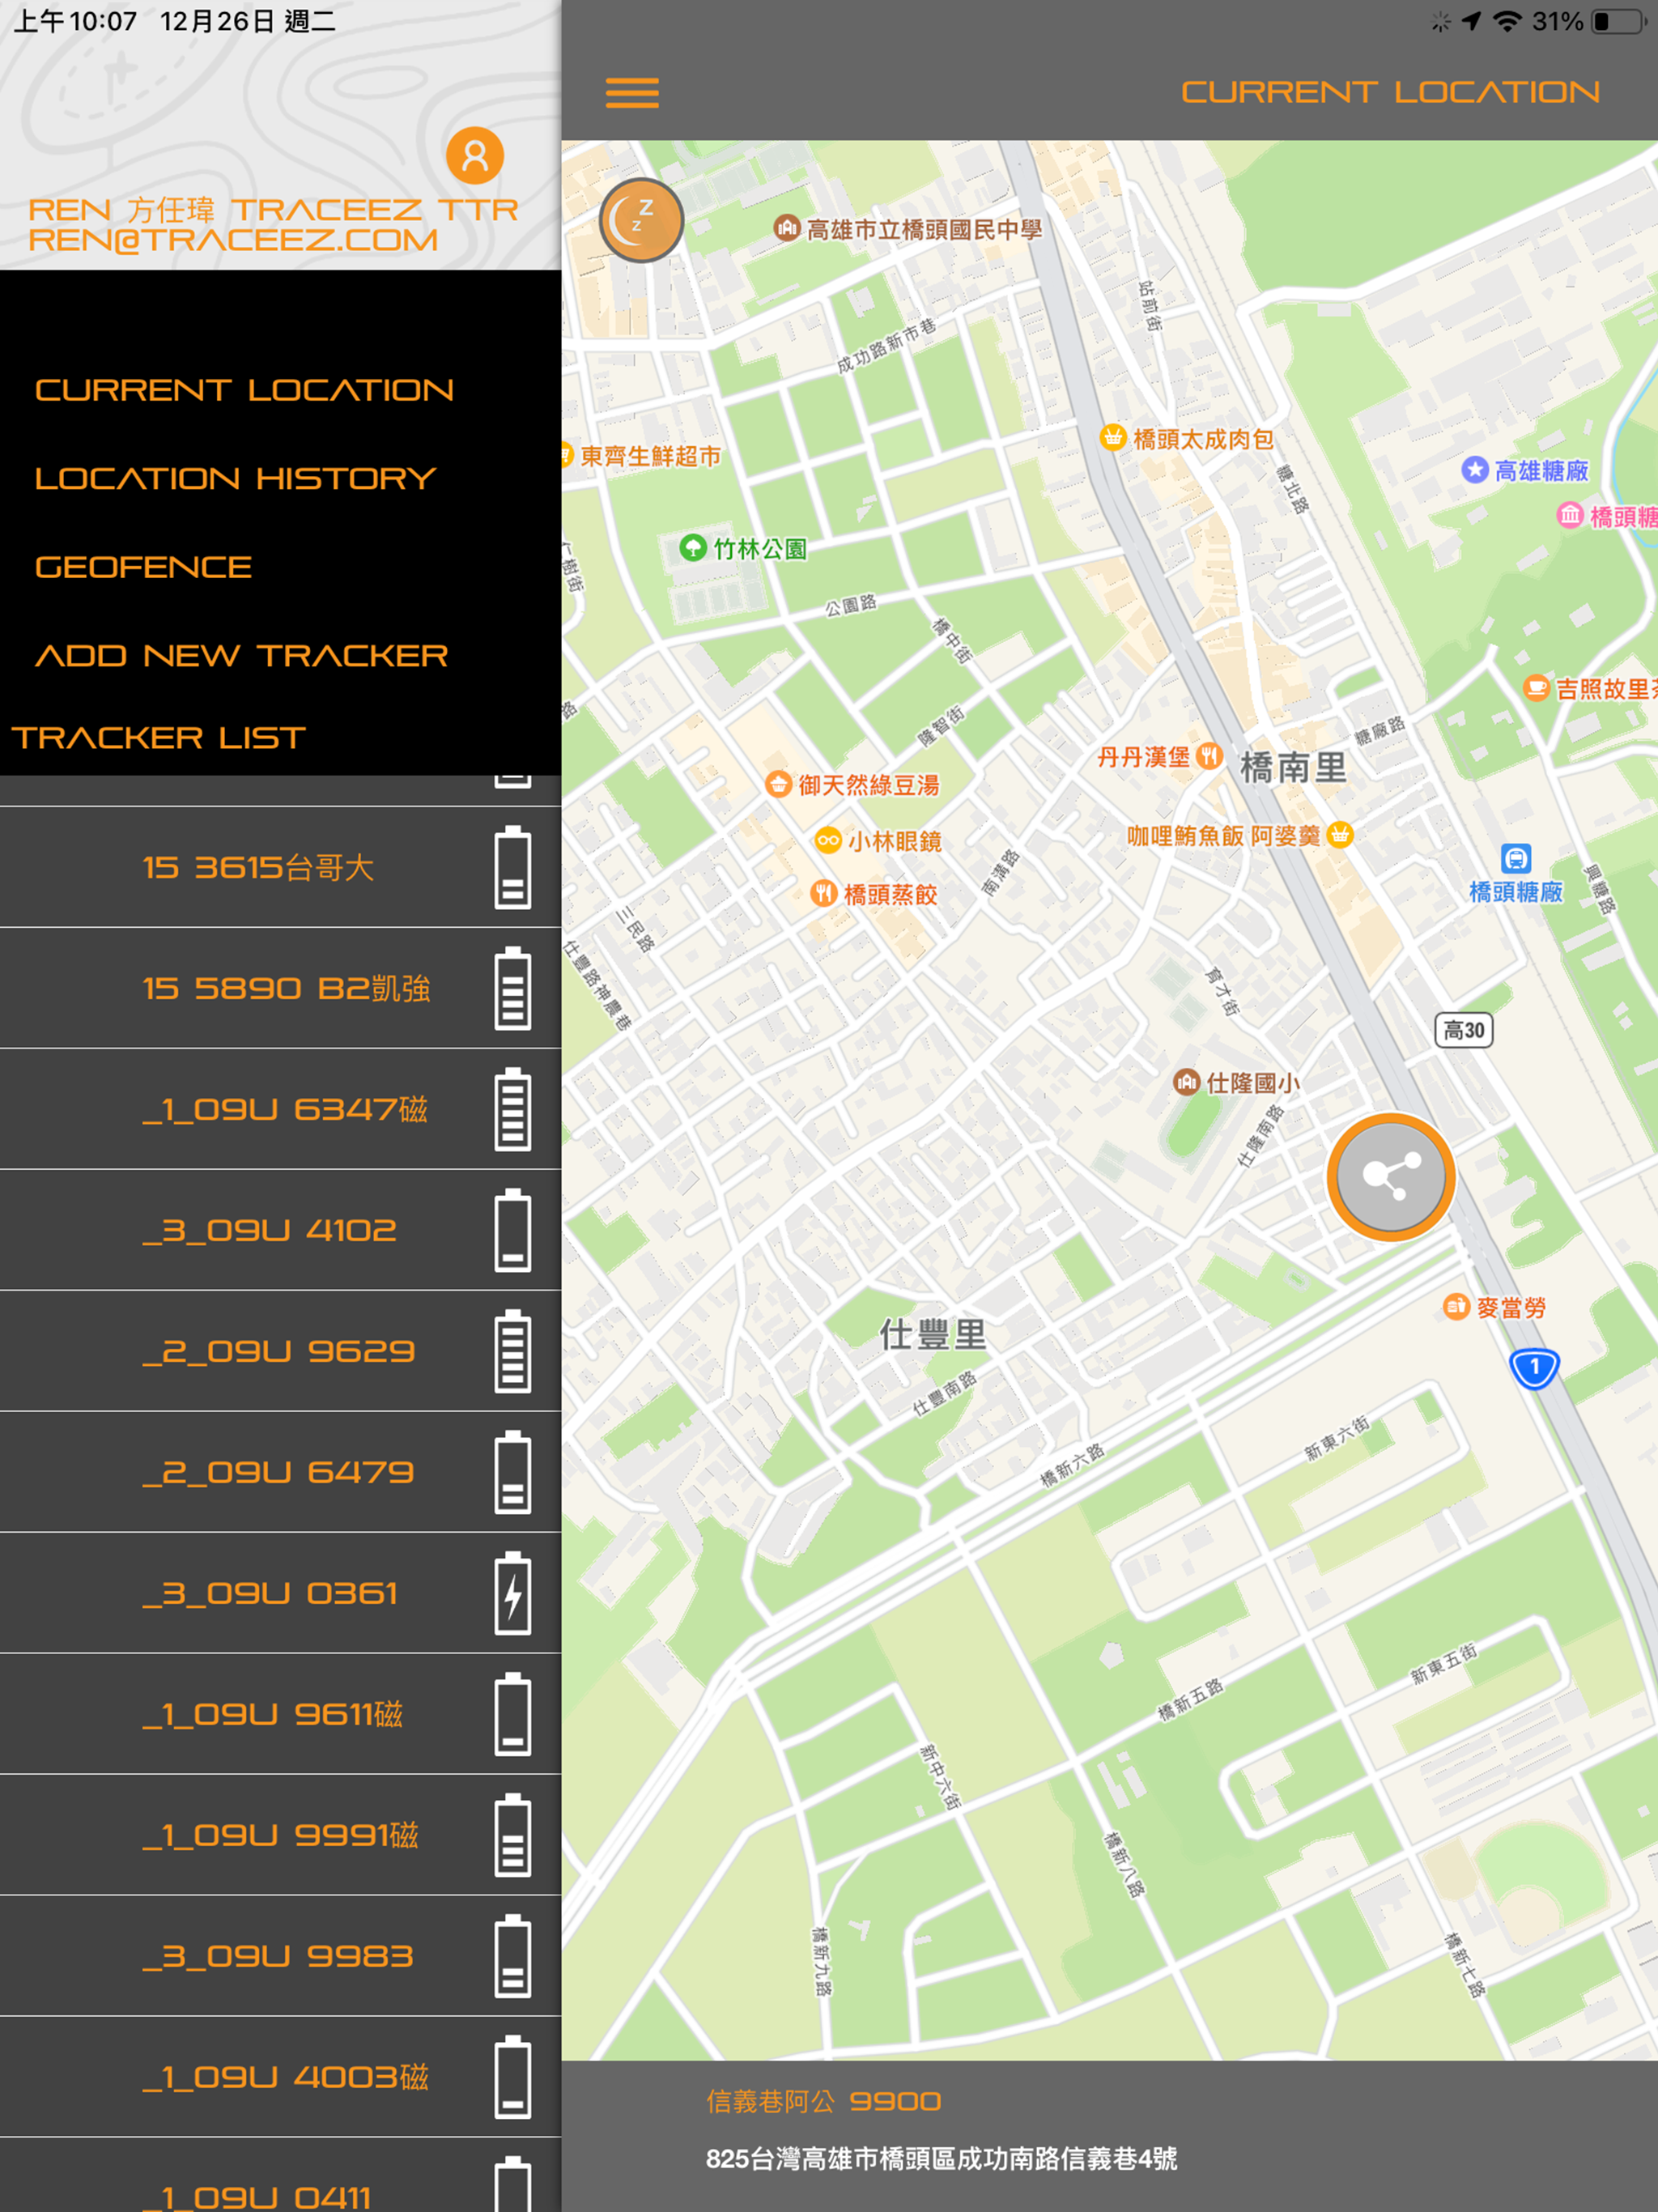Tap address 825台灣高雄市橋頭區成功南路信義巷4號
Screen dimensions: 1658x2212
click(941, 2158)
